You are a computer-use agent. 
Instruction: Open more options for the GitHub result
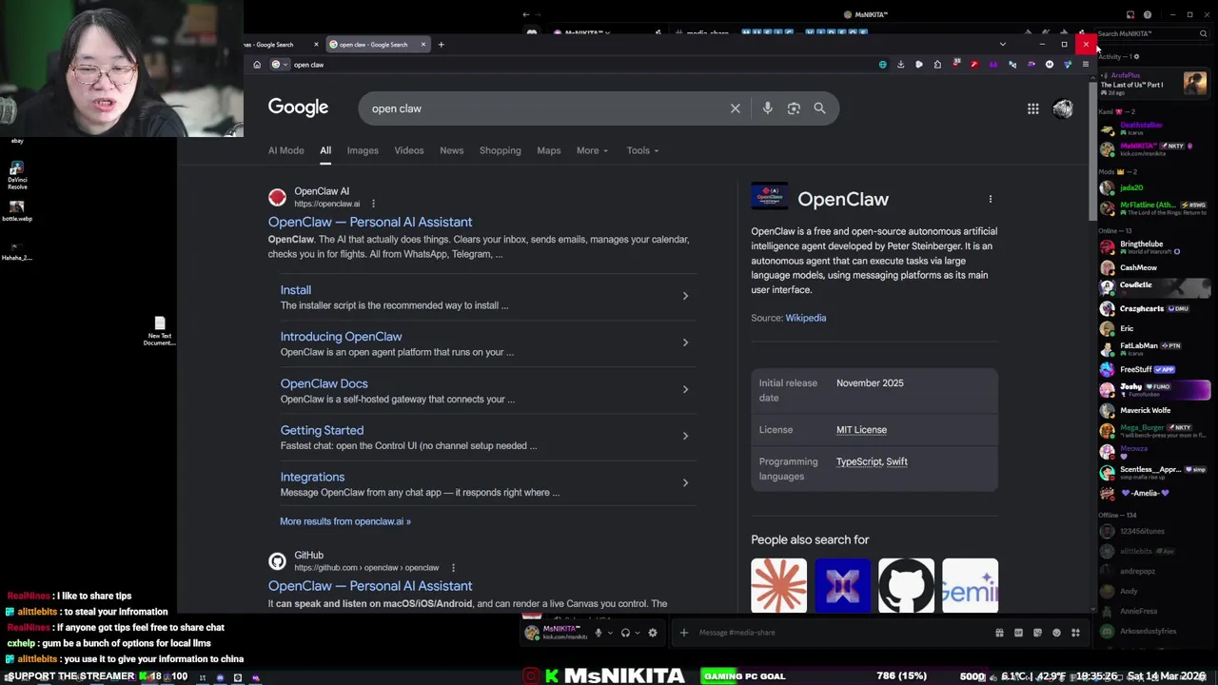pos(453,568)
